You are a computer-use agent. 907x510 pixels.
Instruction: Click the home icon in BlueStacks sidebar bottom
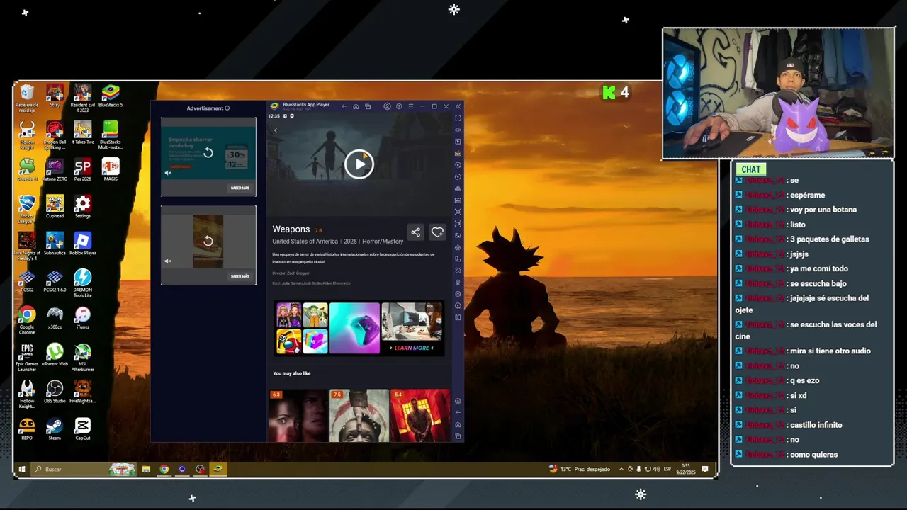click(x=458, y=424)
